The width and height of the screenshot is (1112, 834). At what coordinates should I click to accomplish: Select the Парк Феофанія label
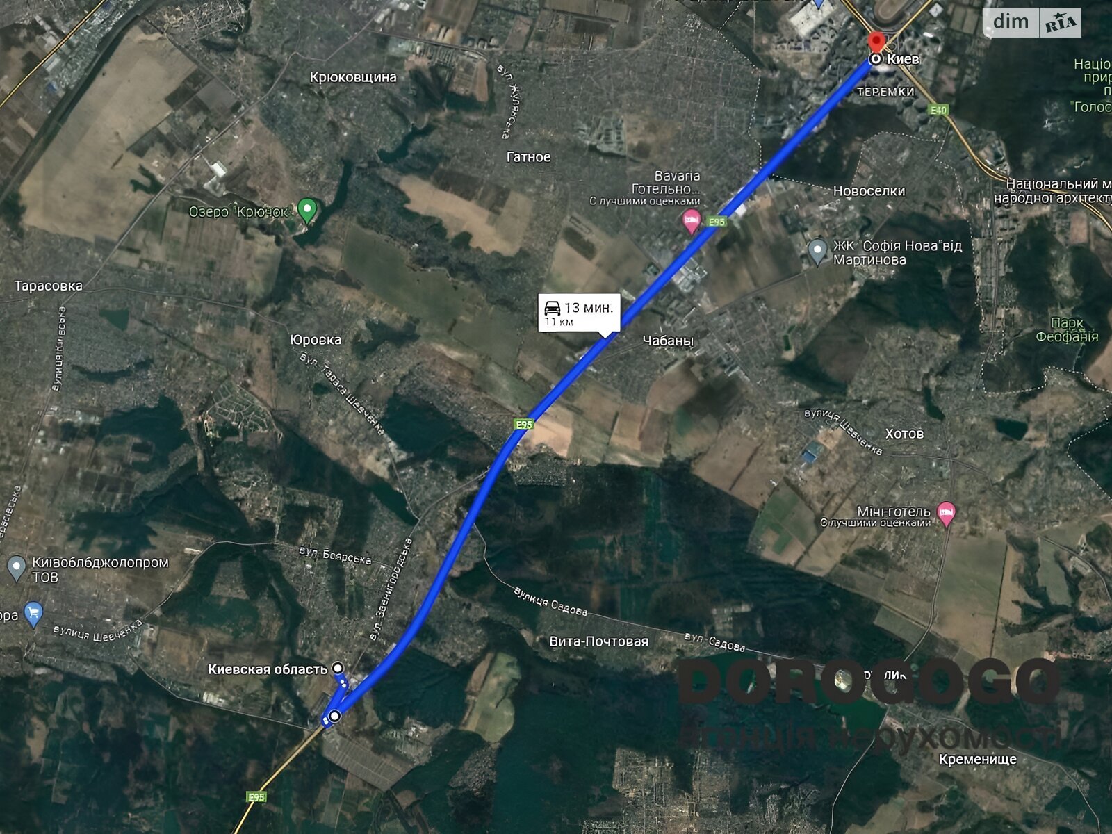coord(1068,330)
